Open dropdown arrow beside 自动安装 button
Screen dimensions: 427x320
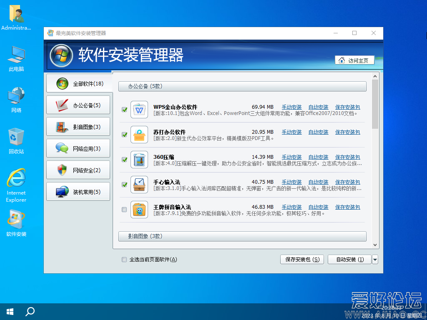(375, 260)
